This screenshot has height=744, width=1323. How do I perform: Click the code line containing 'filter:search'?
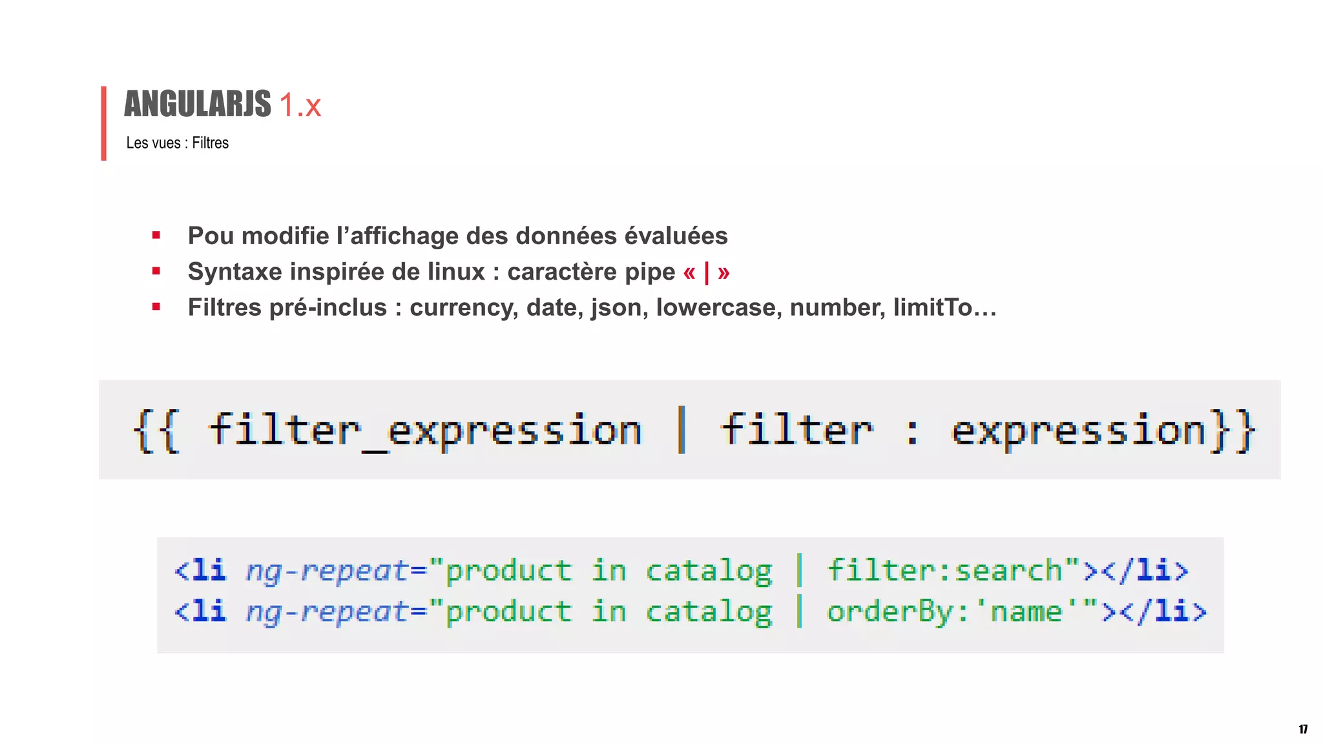(682, 571)
